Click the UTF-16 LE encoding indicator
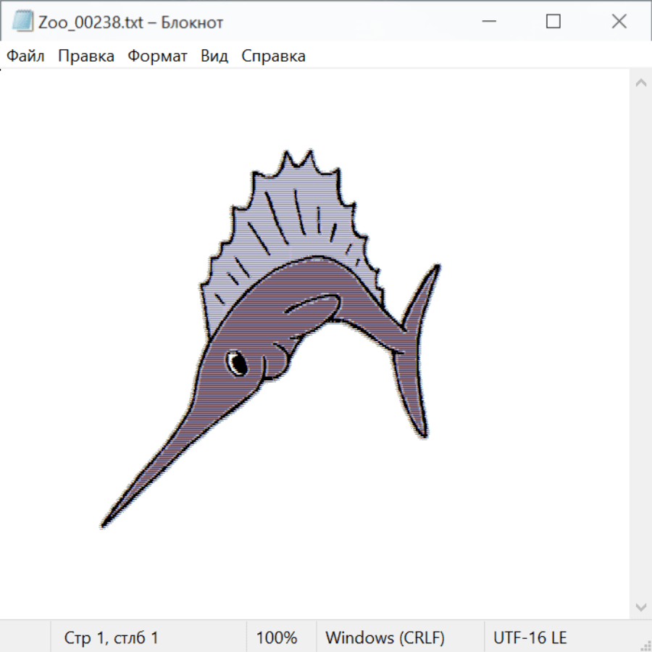652x652 pixels. [x=530, y=638]
